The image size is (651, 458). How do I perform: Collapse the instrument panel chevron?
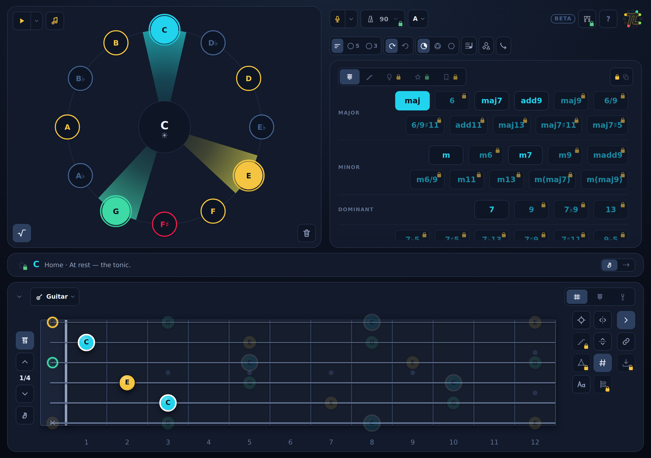point(19,296)
